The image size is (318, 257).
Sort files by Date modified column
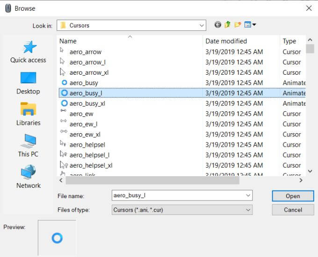(226, 41)
